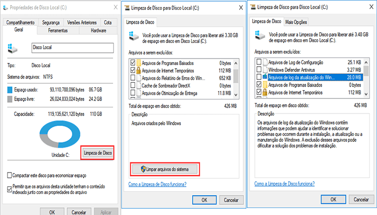Click OK in right cleanup window
The width and height of the screenshot is (377, 215).
(x=333, y=199)
